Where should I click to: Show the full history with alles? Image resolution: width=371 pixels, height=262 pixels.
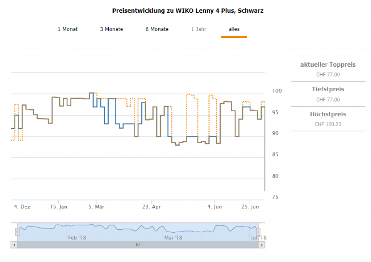pyautogui.click(x=234, y=29)
